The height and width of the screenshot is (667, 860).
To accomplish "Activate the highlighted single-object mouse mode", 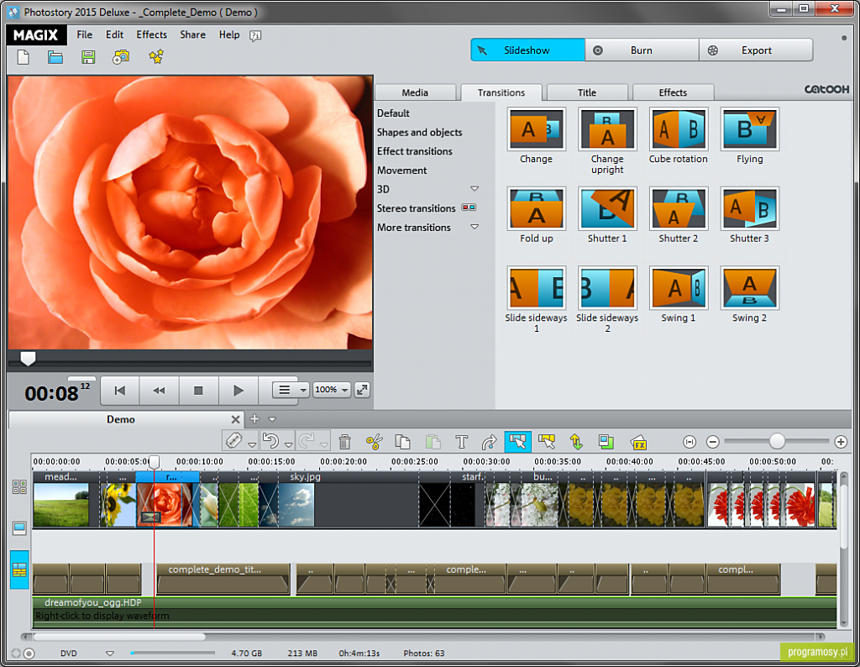I will 517,442.
